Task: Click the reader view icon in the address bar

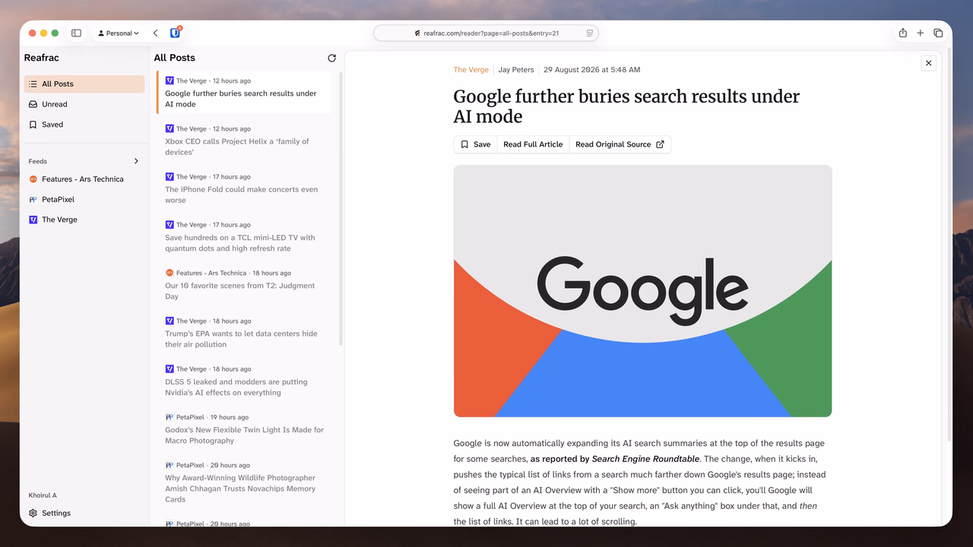Action: (589, 33)
